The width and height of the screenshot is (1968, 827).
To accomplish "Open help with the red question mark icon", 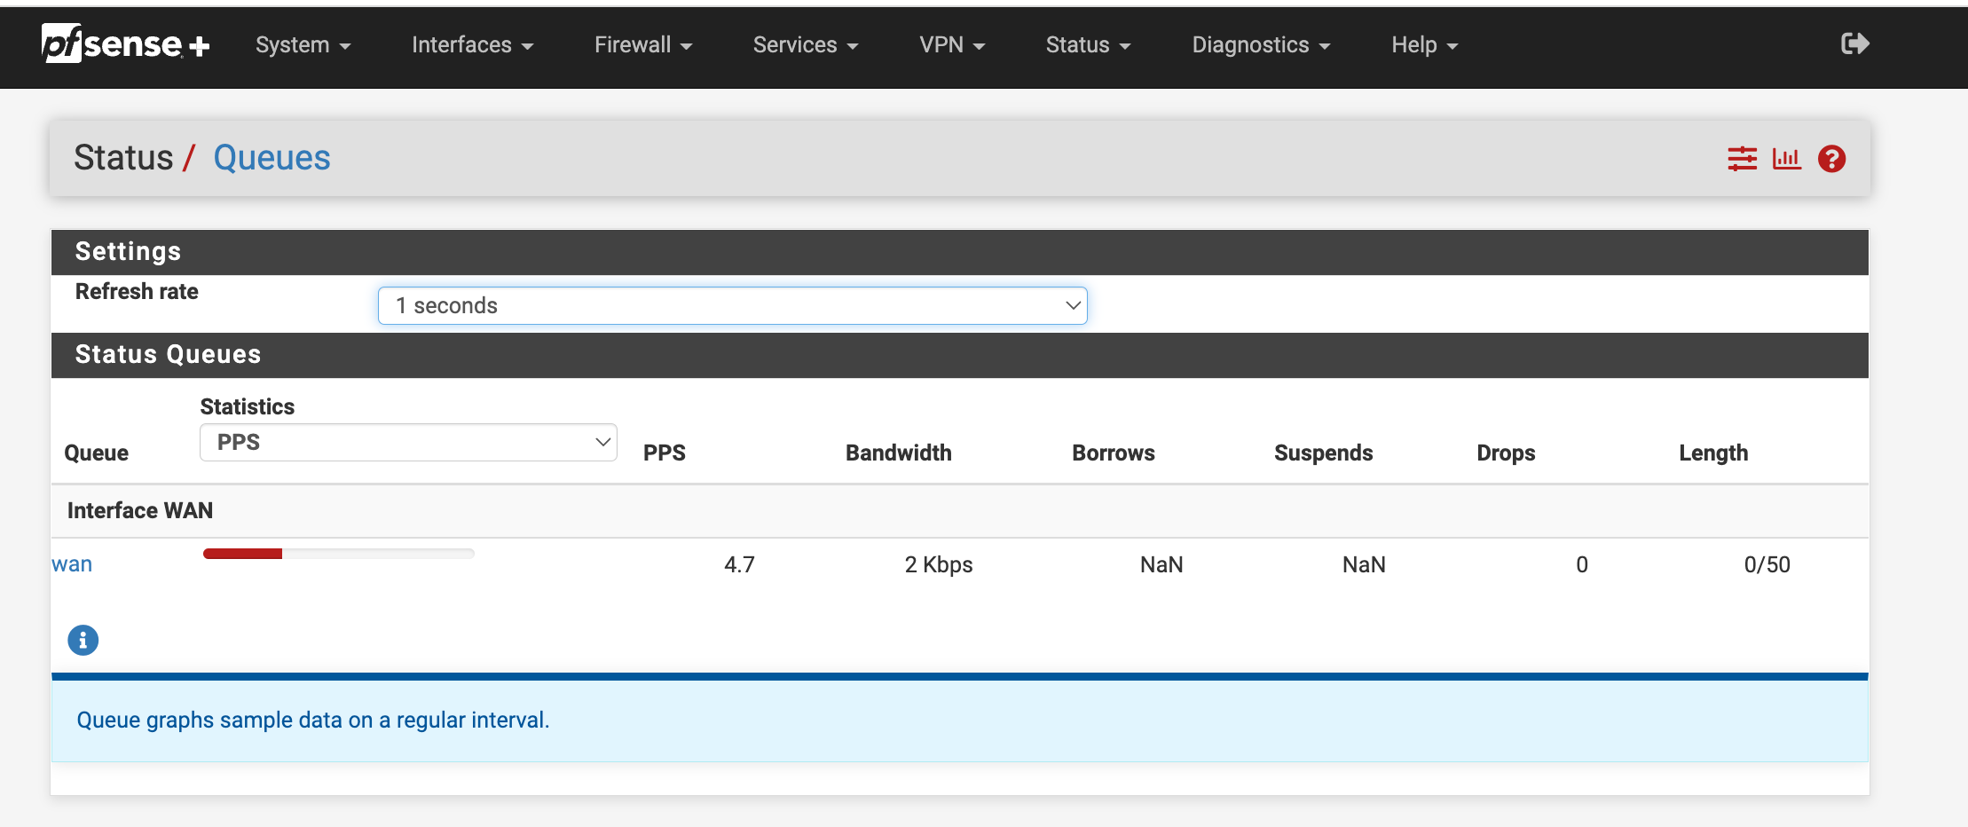I will point(1831,158).
